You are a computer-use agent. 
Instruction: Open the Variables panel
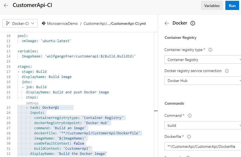pos(212,5)
